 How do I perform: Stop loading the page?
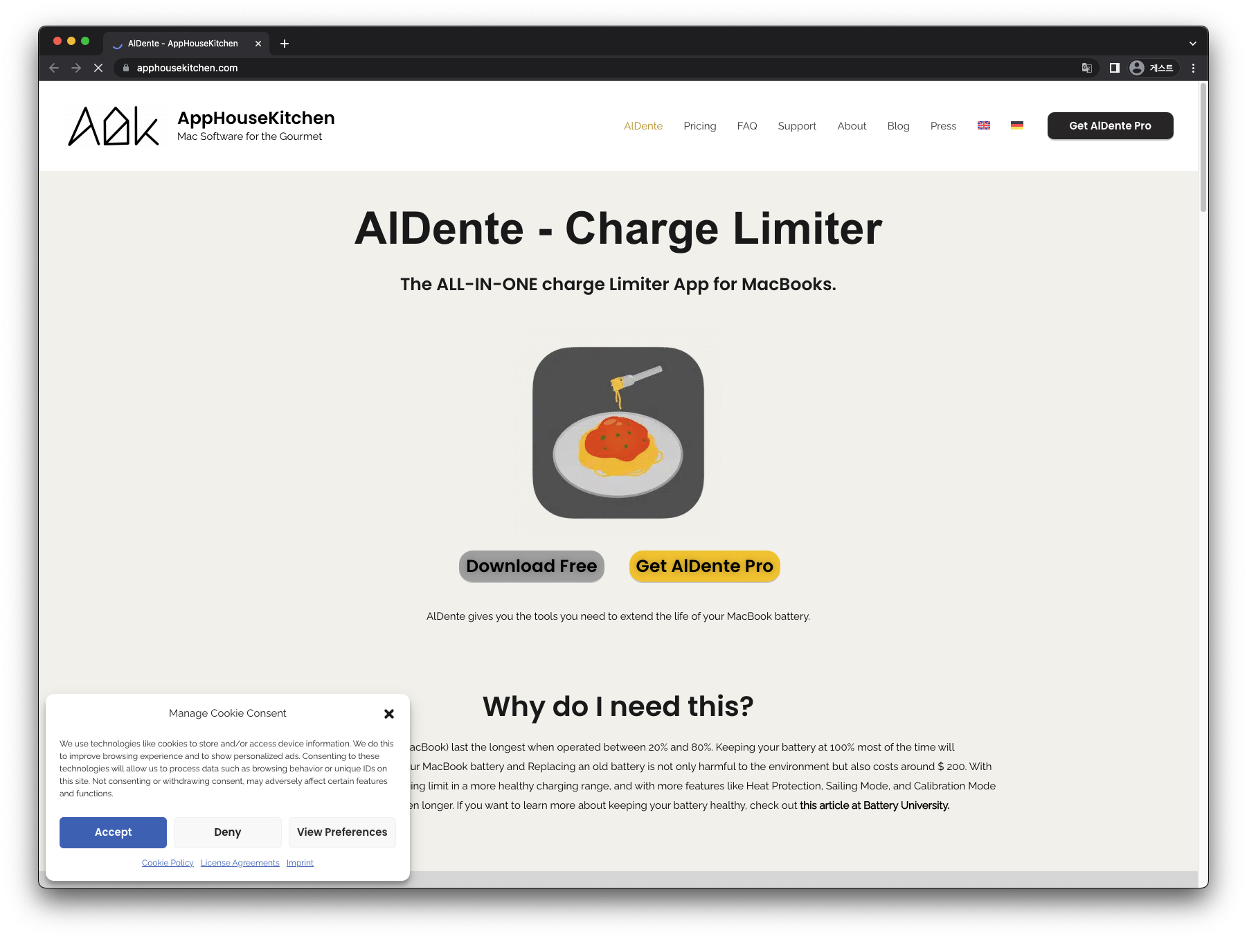98,68
